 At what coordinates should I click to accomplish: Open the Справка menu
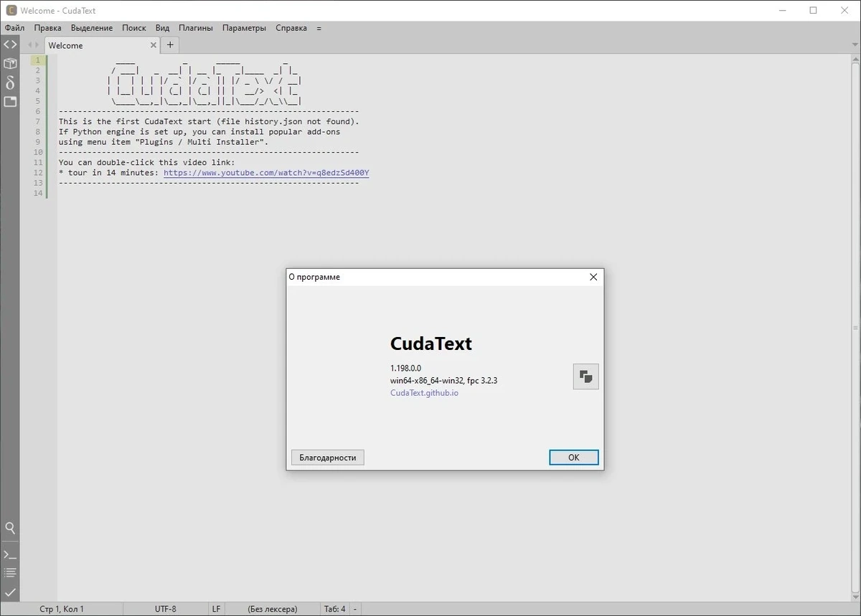click(291, 28)
